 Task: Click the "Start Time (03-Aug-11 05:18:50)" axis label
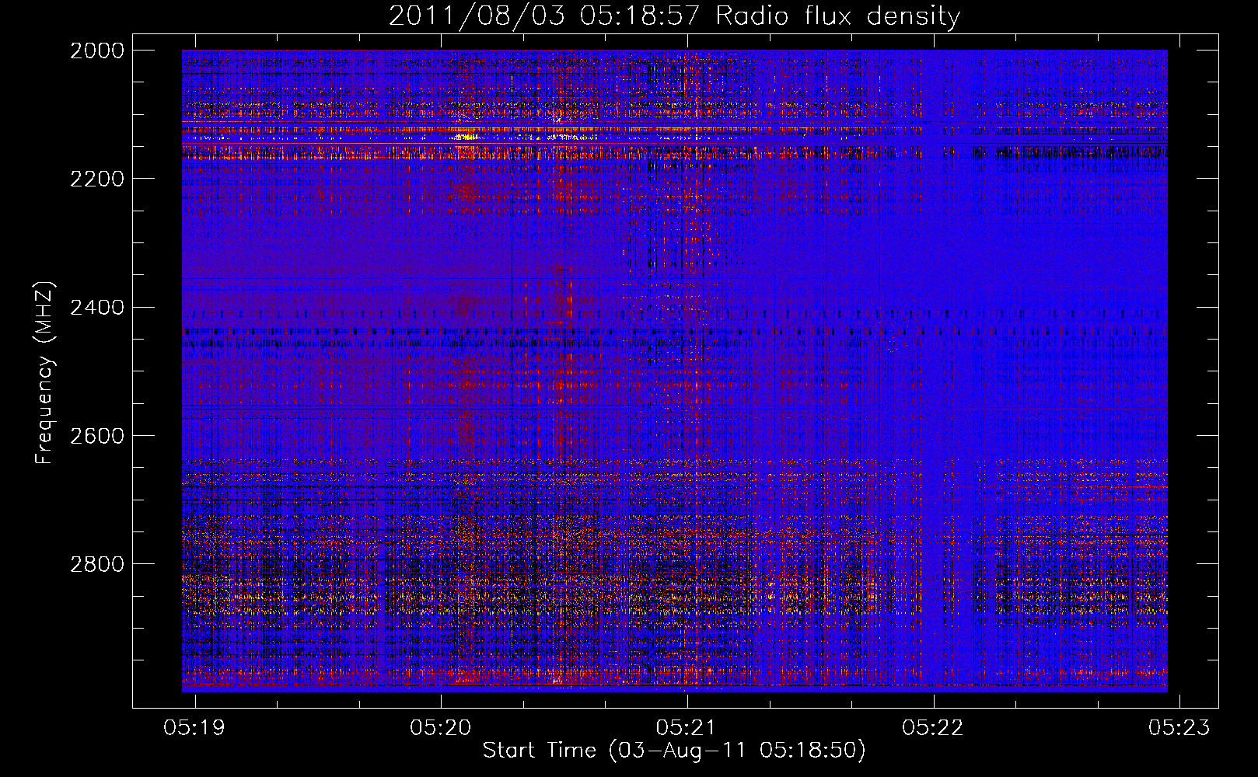tap(674, 751)
